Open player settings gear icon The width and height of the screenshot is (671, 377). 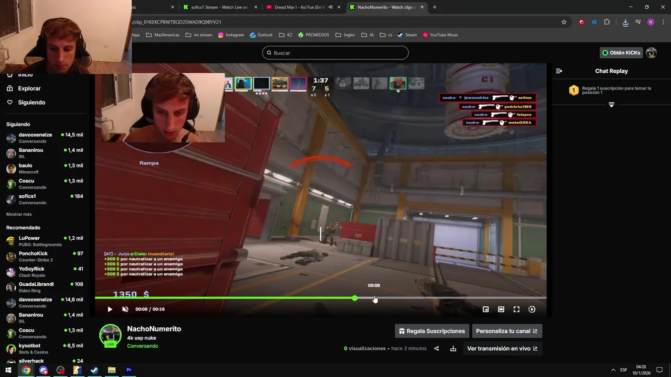(x=532, y=309)
